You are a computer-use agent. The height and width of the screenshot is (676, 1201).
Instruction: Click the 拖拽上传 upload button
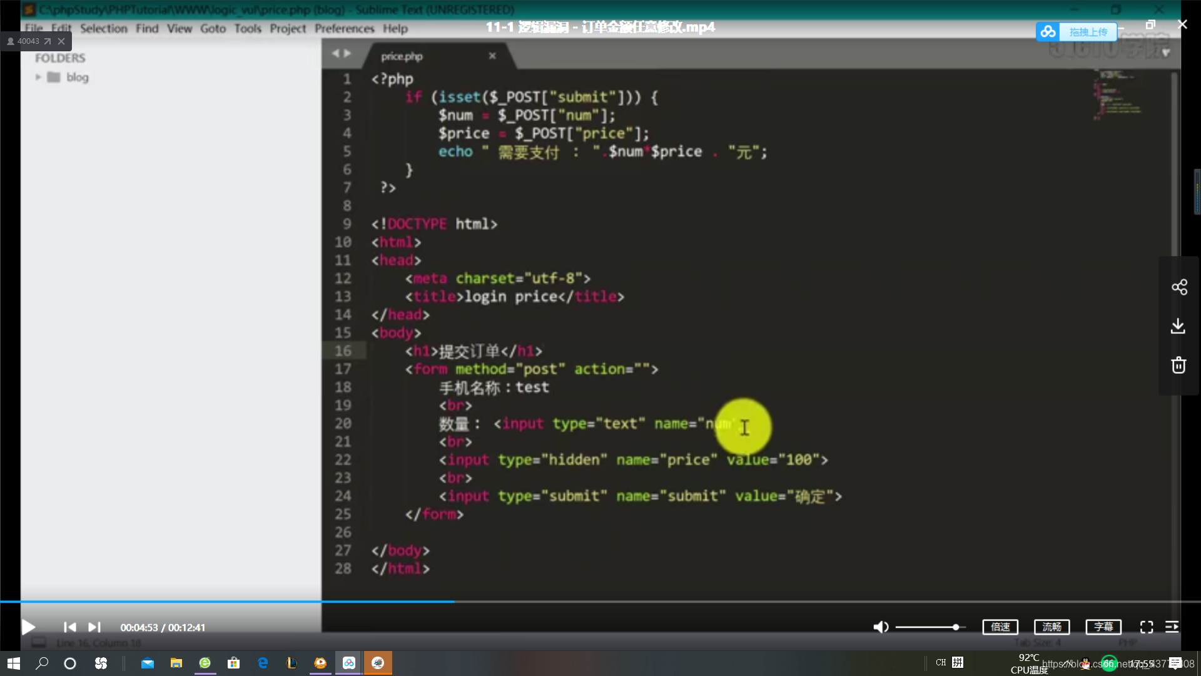click(x=1088, y=32)
